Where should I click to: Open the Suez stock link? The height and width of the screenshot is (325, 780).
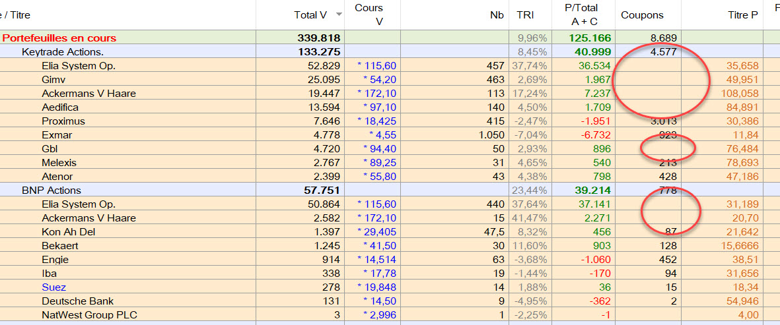coord(54,287)
